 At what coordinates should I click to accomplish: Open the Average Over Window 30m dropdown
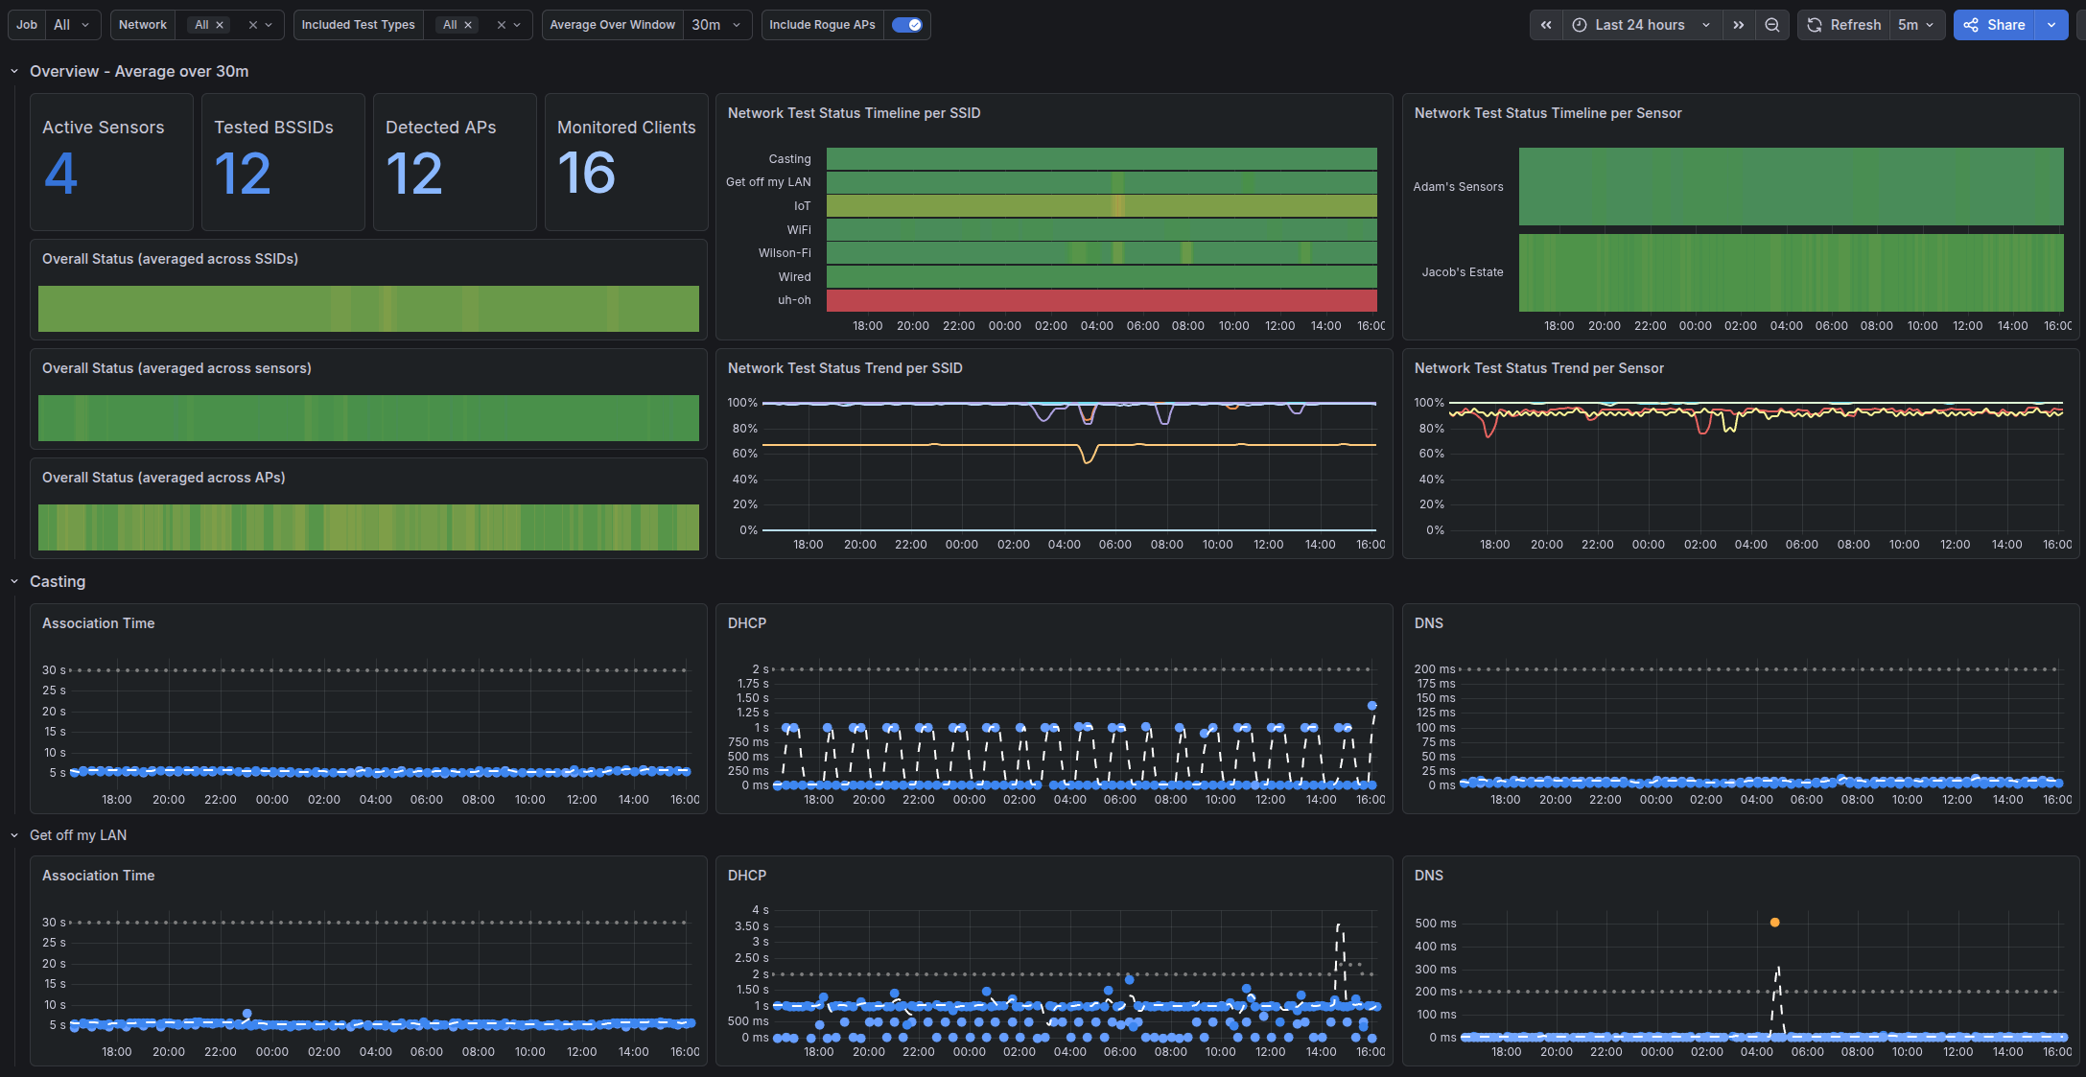716,25
